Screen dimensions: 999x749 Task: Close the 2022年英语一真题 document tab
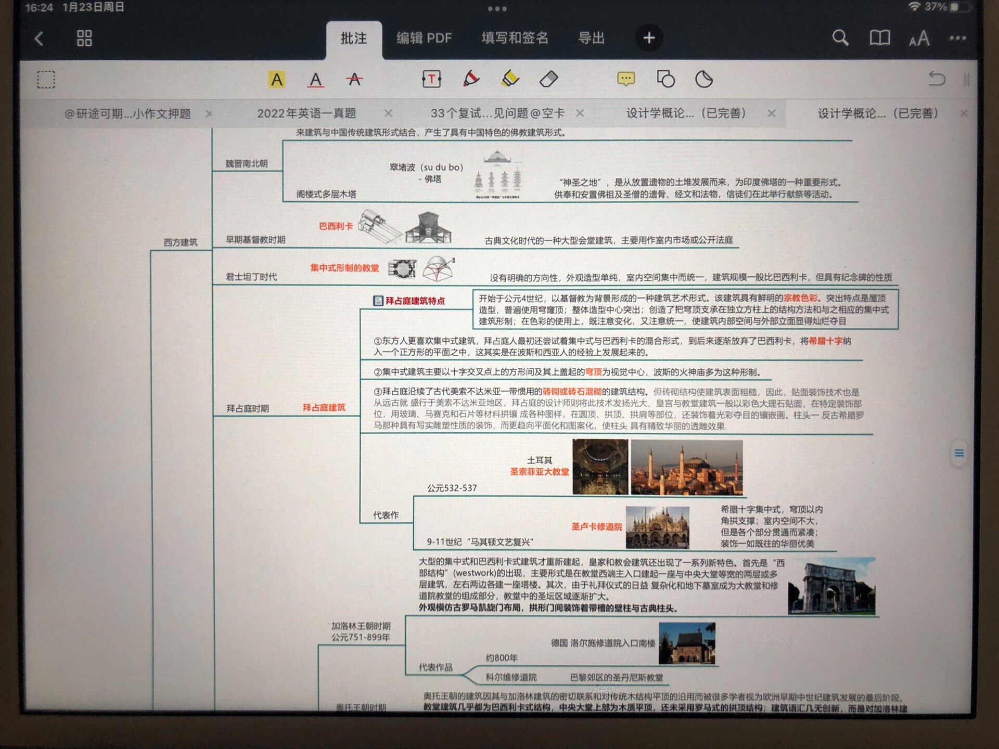point(388,113)
